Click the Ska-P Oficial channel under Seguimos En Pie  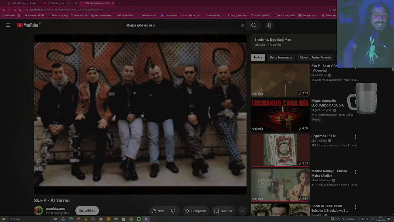[319, 141]
